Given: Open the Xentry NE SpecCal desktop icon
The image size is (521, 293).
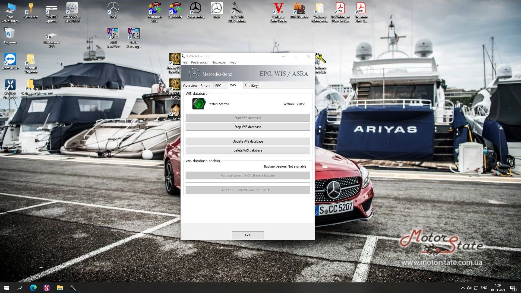Looking at the screenshot, I should click(174, 63).
